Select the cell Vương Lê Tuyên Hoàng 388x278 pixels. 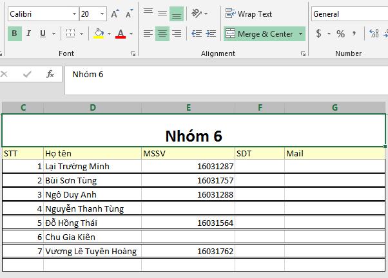coord(93,251)
